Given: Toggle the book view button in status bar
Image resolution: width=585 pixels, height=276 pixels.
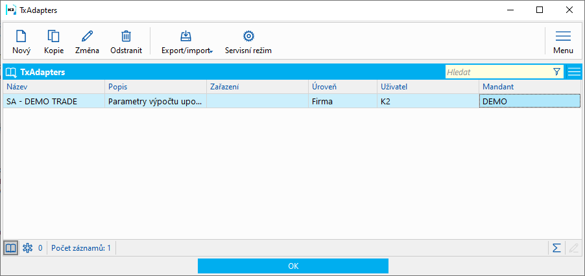Looking at the screenshot, I should click(x=11, y=247).
